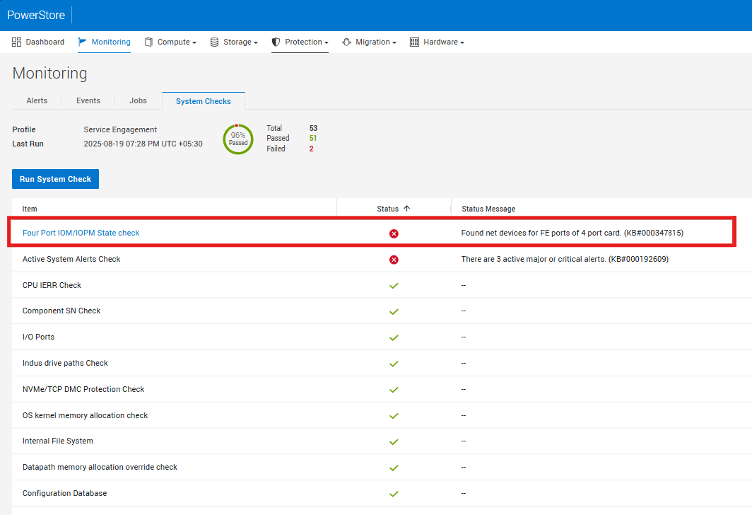Open the Protection dropdown menu

[x=326, y=42]
